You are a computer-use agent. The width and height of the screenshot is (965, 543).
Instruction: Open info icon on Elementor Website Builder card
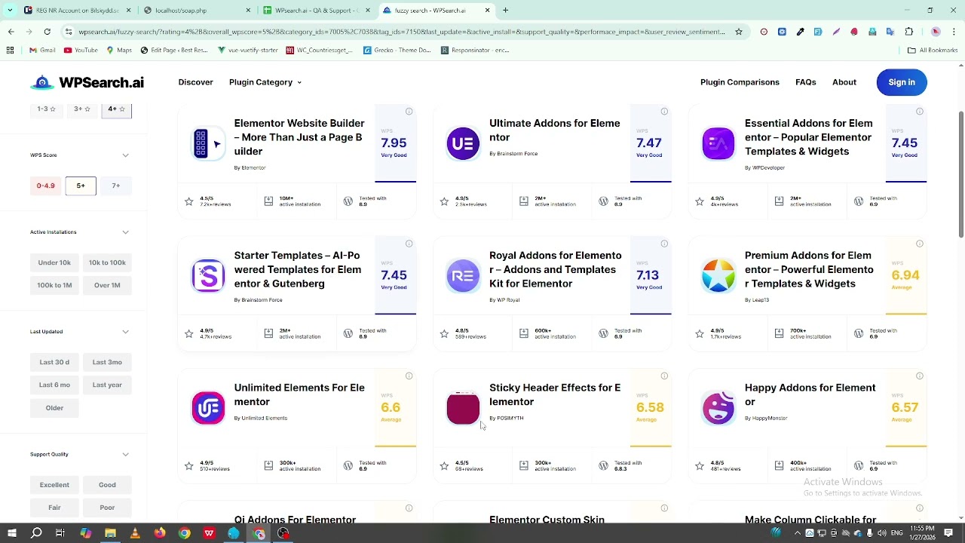[x=409, y=112]
